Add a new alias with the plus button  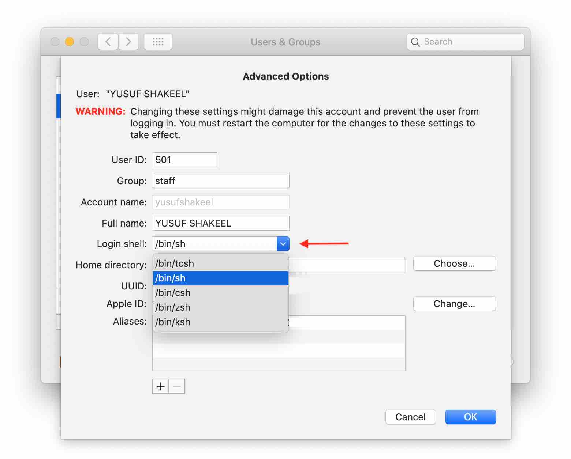coord(160,386)
